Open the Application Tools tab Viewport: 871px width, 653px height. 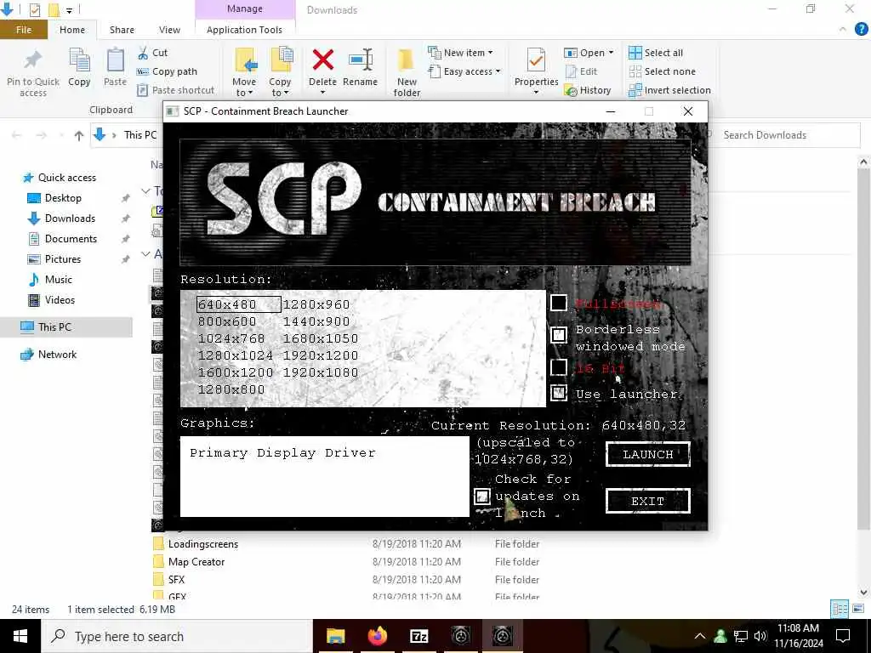click(x=244, y=30)
